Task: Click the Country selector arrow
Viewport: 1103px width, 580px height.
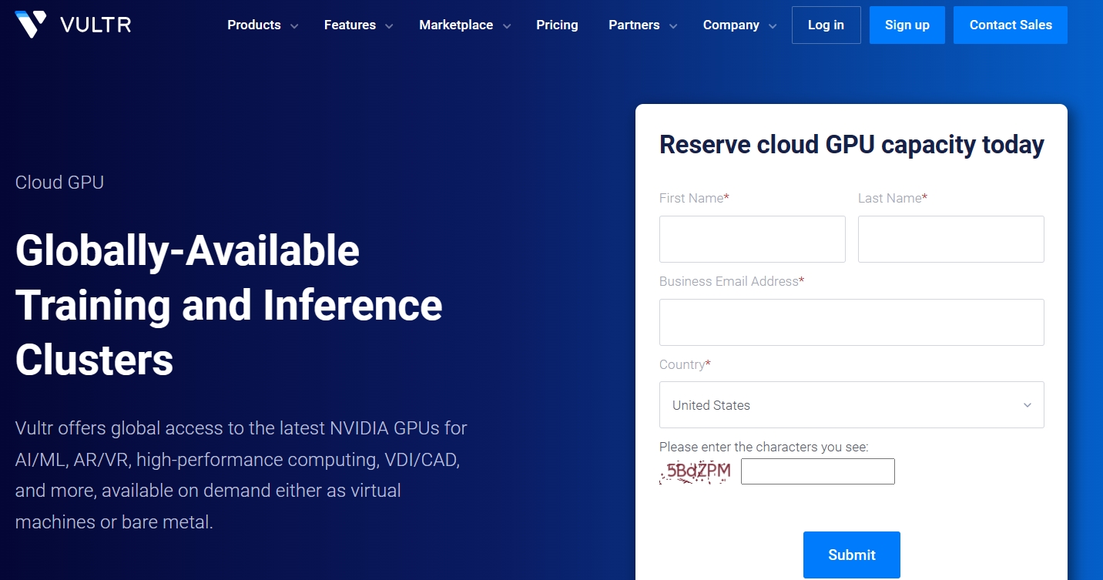Action: pyautogui.click(x=1027, y=404)
